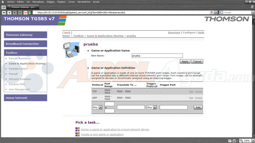This screenshot has height=143, width=255.
Task: Select User Management in Toolbox
Action: tap(19, 89)
